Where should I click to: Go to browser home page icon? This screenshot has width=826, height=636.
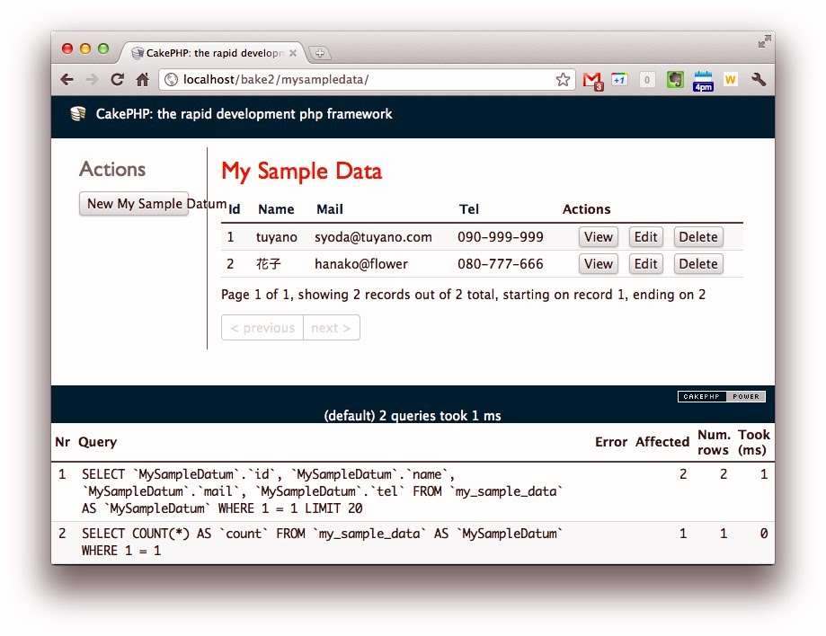[142, 80]
